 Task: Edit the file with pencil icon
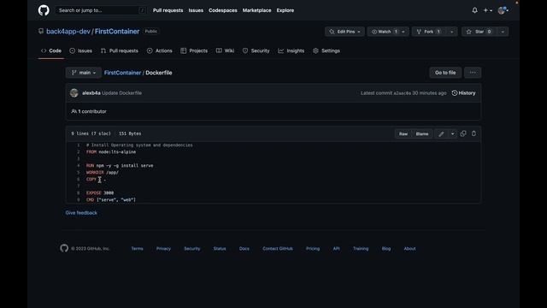pyautogui.click(x=441, y=133)
